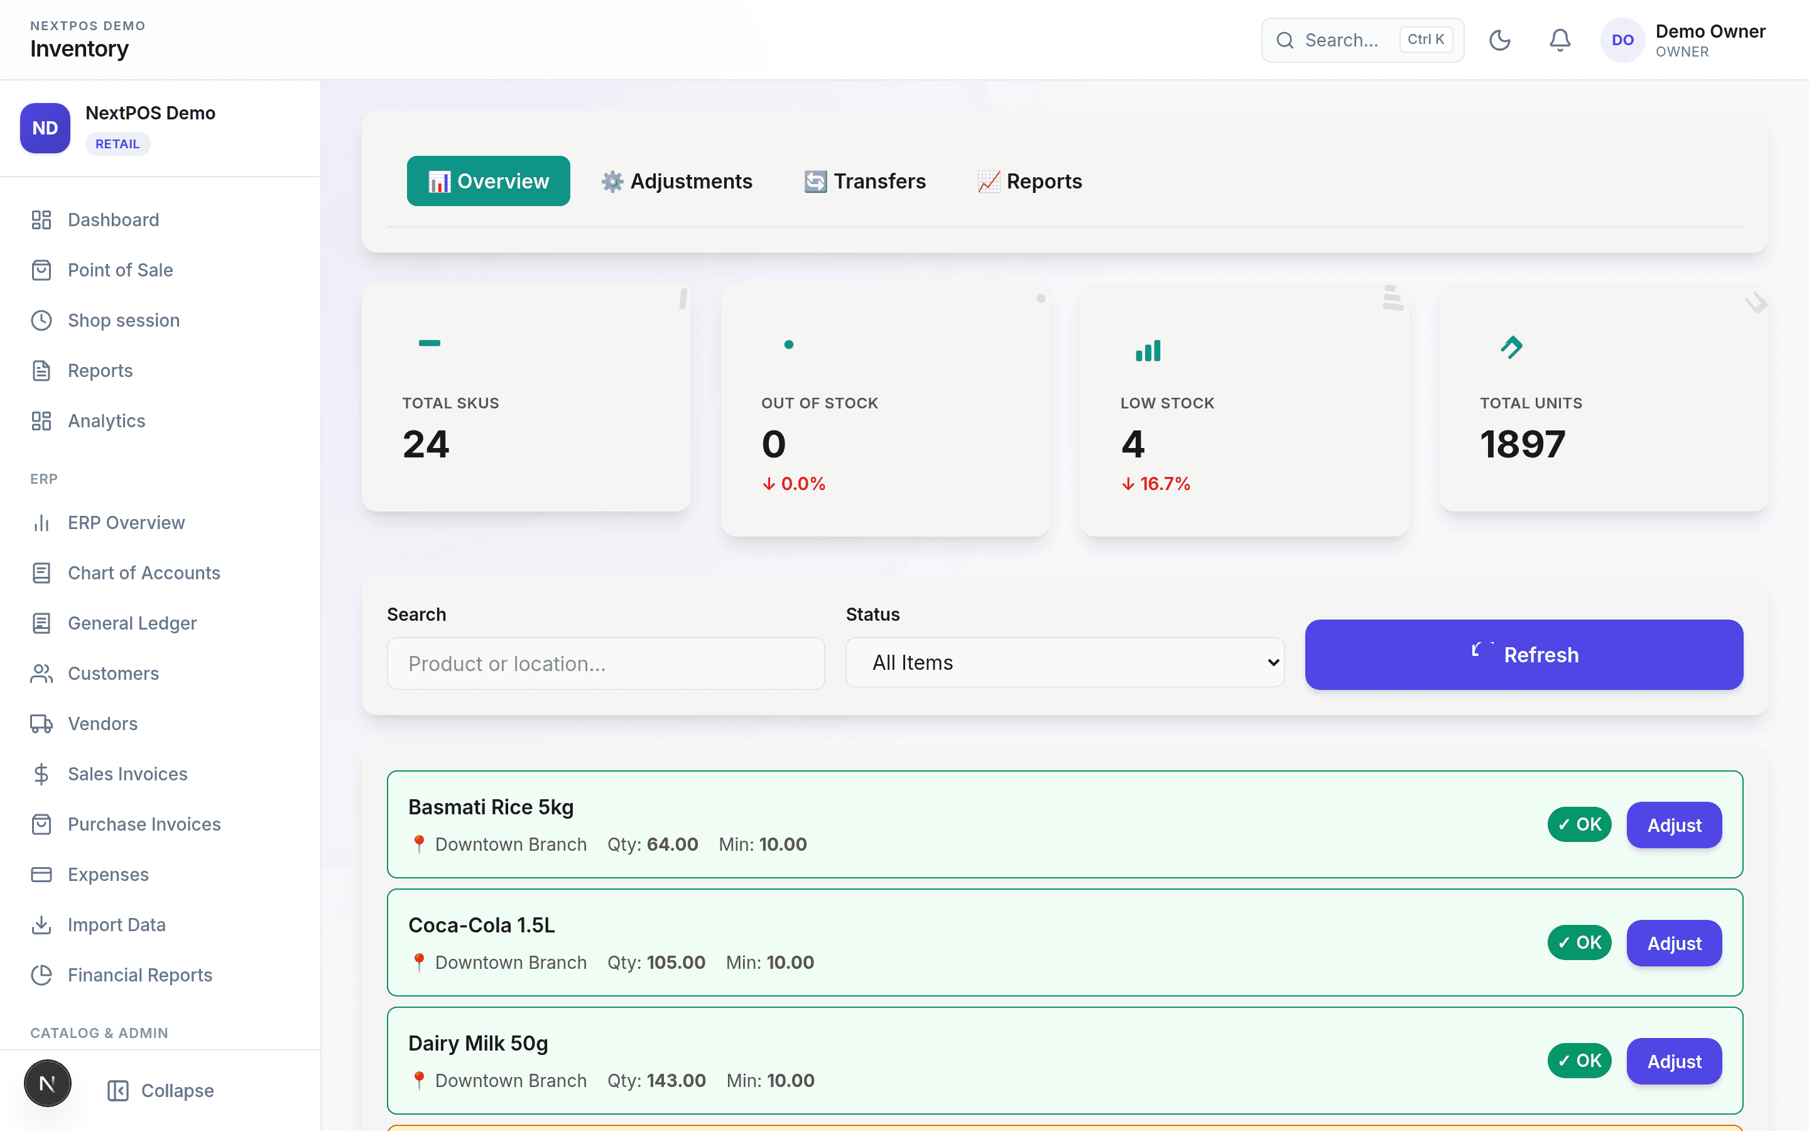The width and height of the screenshot is (1809, 1131).
Task: Click the Analytics grid icon
Action: tap(41, 421)
